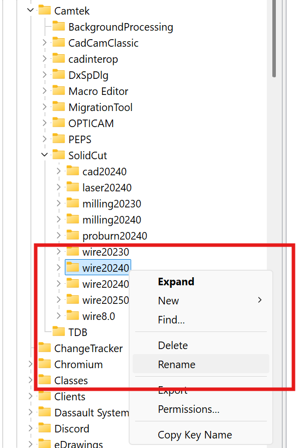Click the BackgroundProcessing folder icon
This screenshot has height=448, width=305.
59,26
